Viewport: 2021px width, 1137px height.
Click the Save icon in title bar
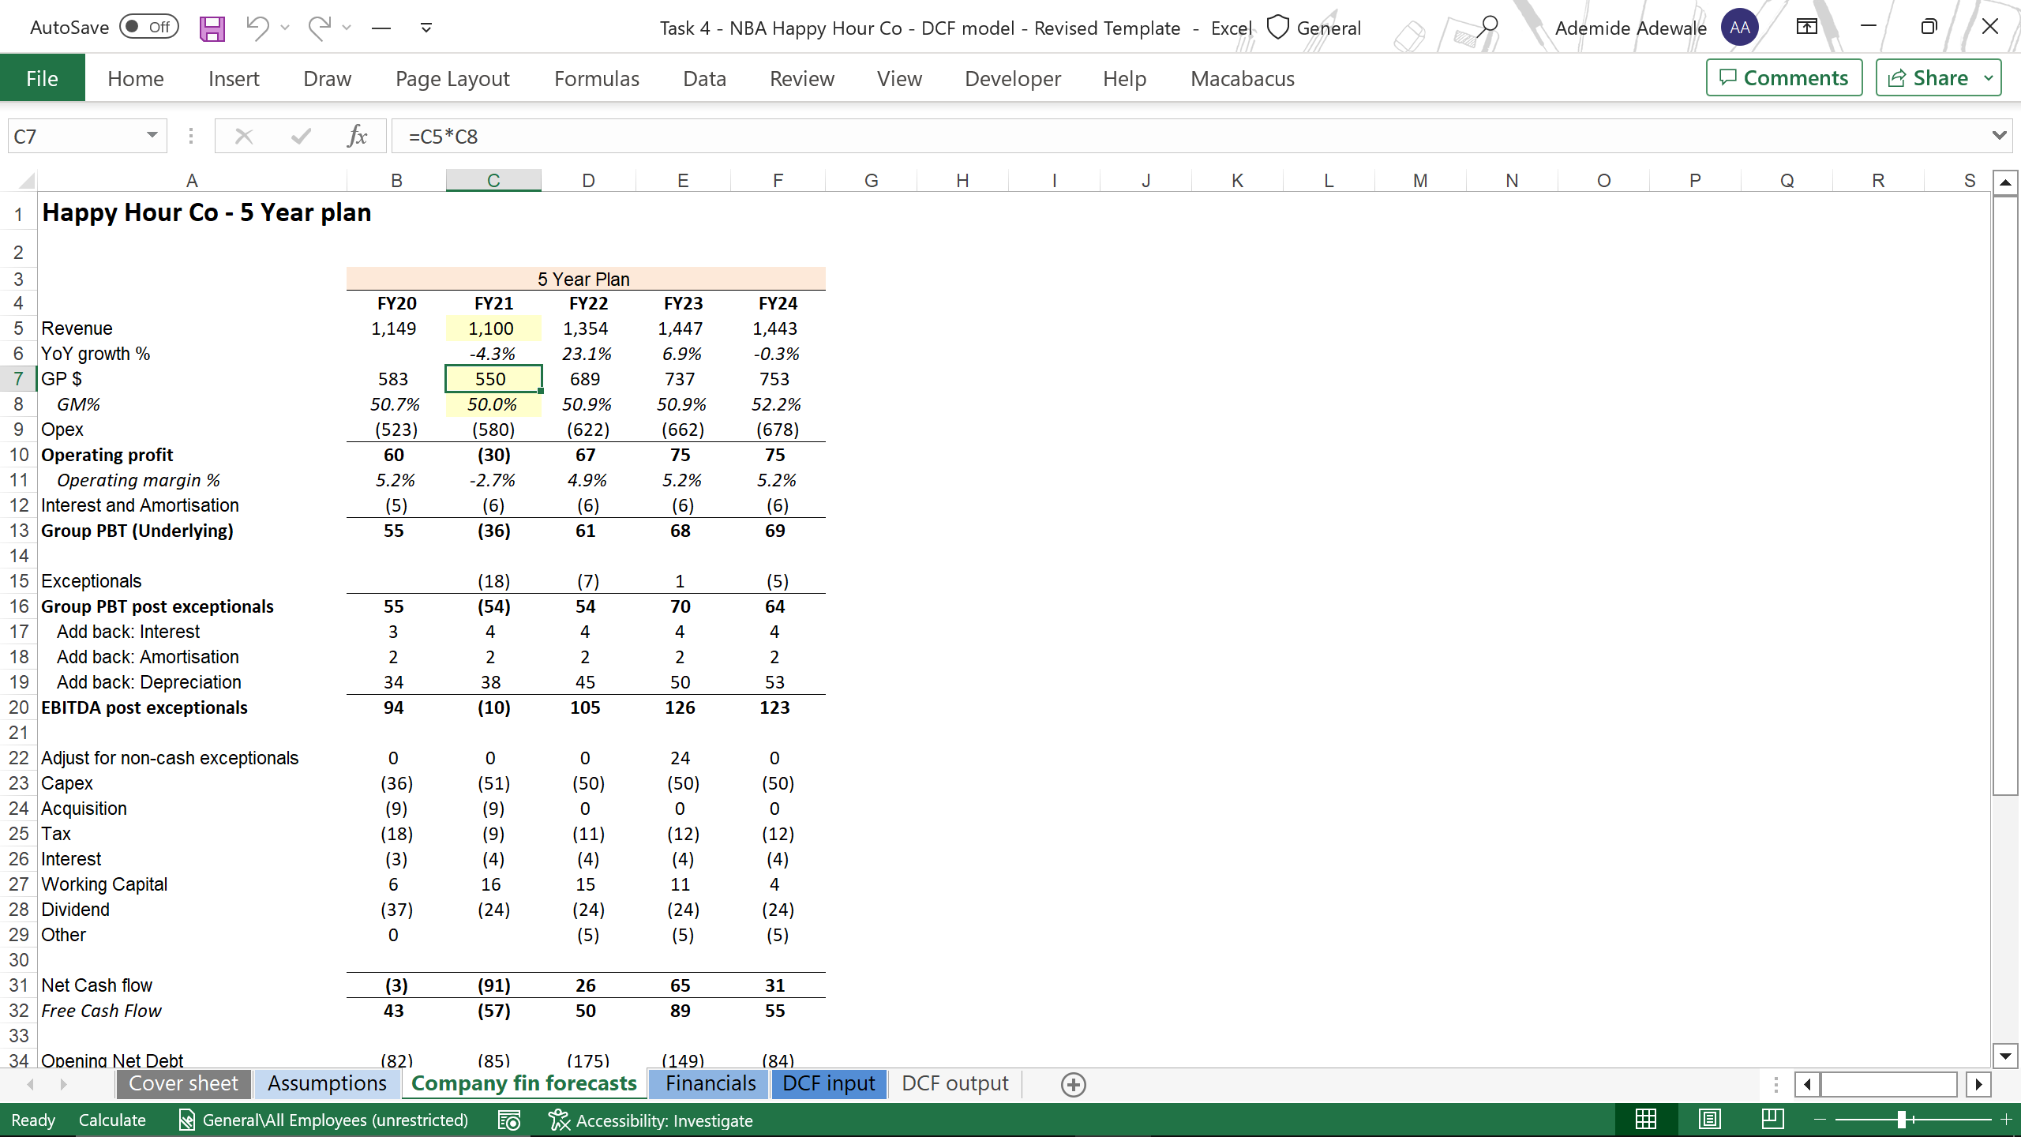212,28
